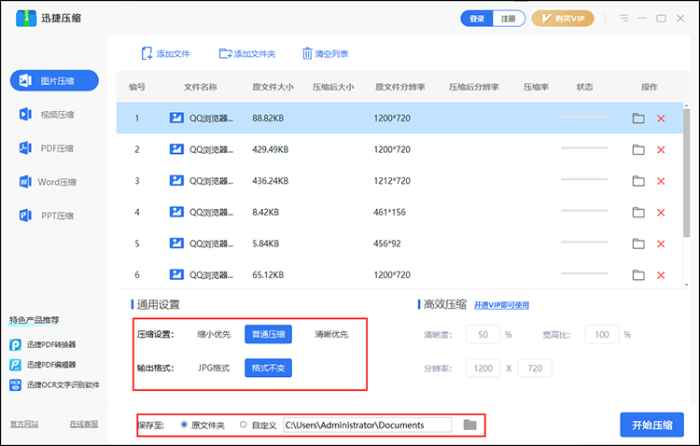This screenshot has width=700, height=446.
Task: Browse for custom save folder icon
Action: click(469, 425)
